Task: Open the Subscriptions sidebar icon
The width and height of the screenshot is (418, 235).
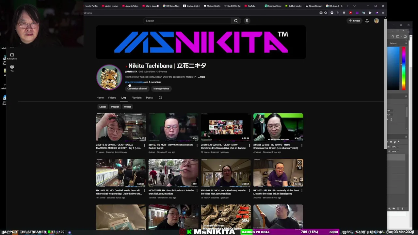Action: coord(12,56)
